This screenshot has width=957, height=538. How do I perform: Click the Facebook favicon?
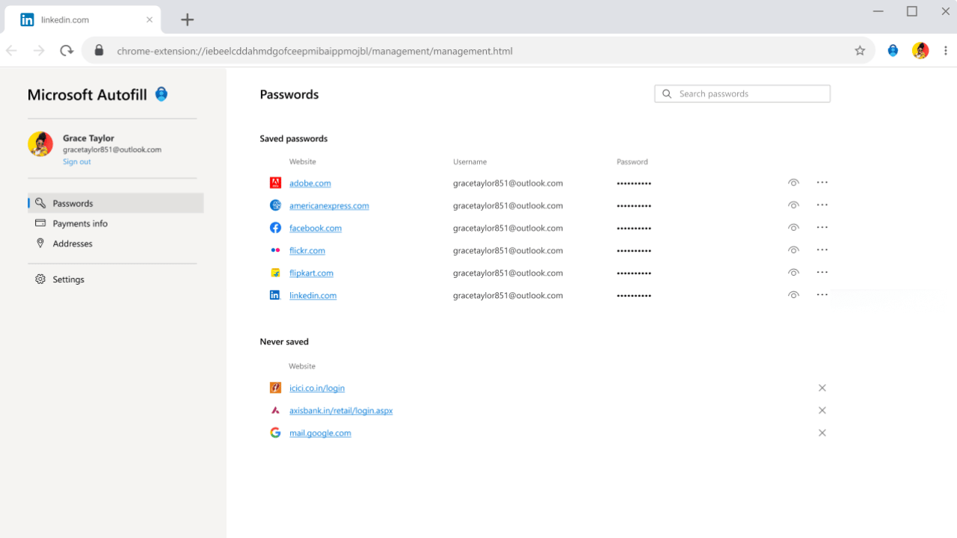(x=275, y=228)
